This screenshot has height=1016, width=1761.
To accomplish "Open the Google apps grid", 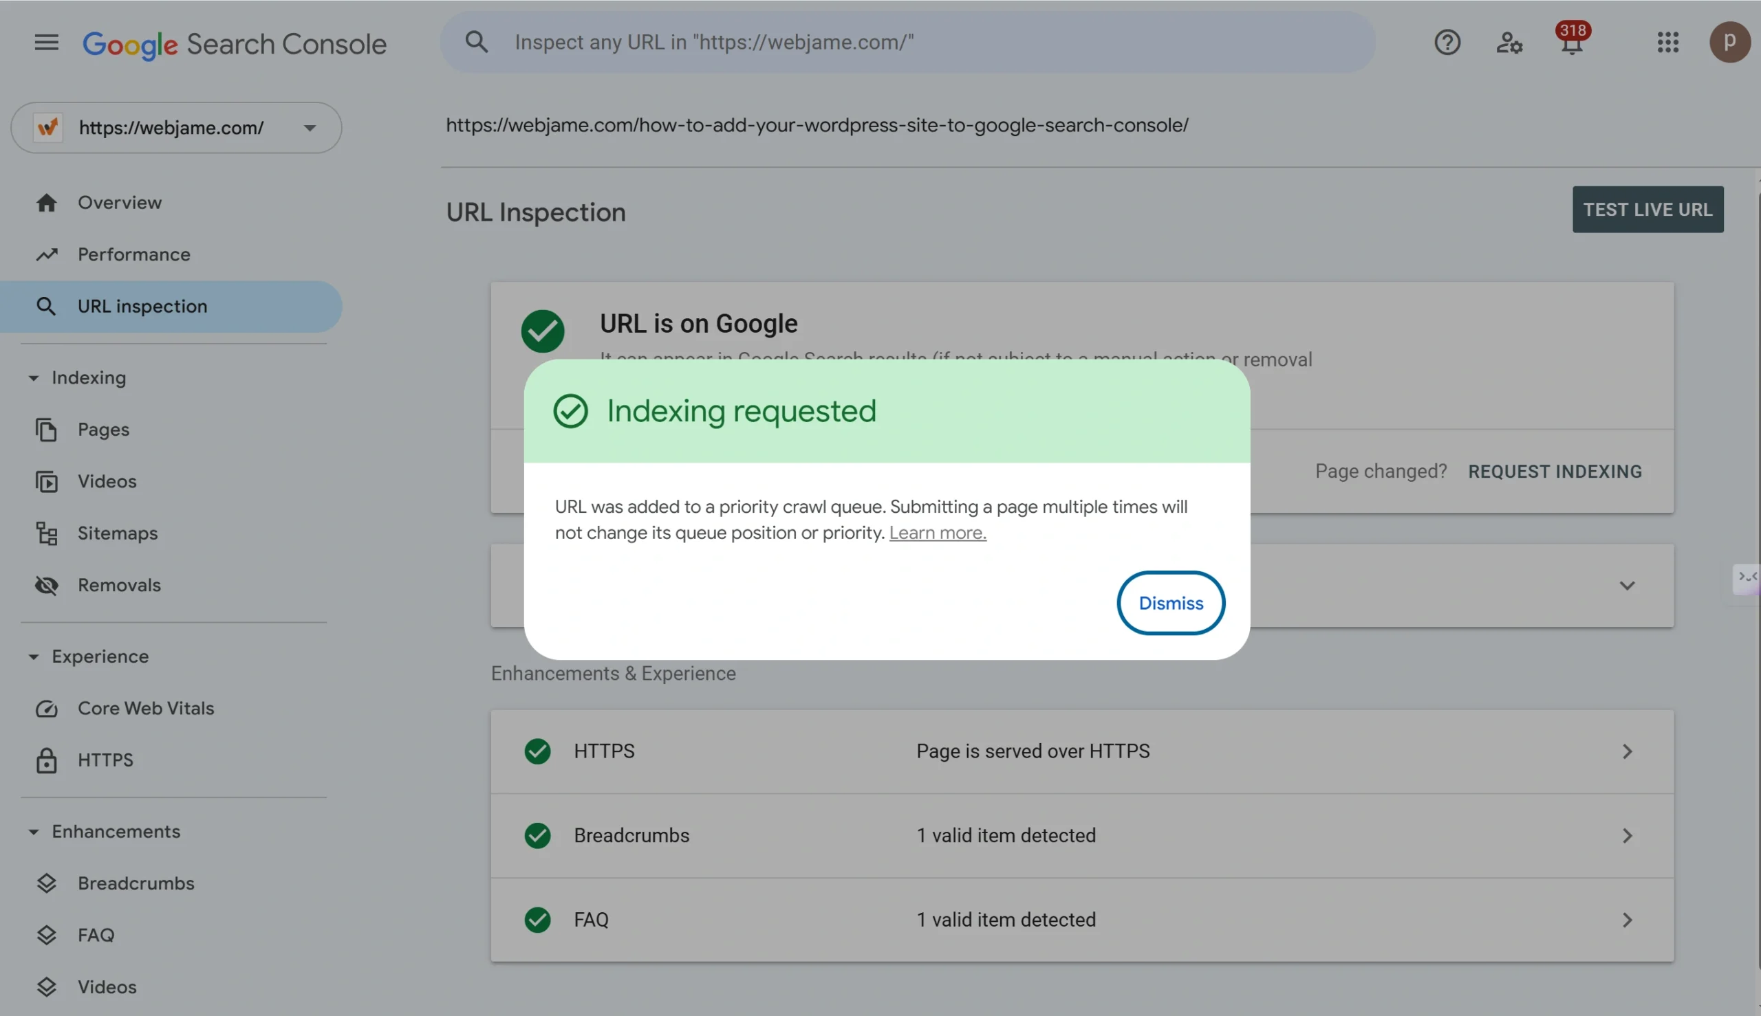I will pyautogui.click(x=1667, y=43).
